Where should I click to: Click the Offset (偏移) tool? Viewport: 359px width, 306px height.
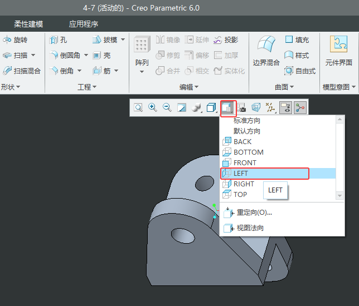tap(197, 55)
